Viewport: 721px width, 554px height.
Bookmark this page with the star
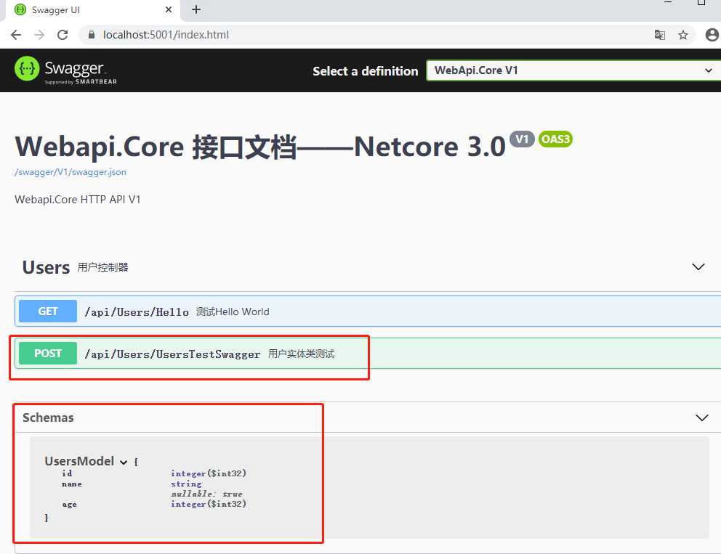point(683,35)
